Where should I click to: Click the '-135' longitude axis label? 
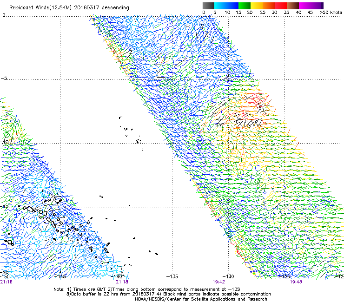(172, 276)
